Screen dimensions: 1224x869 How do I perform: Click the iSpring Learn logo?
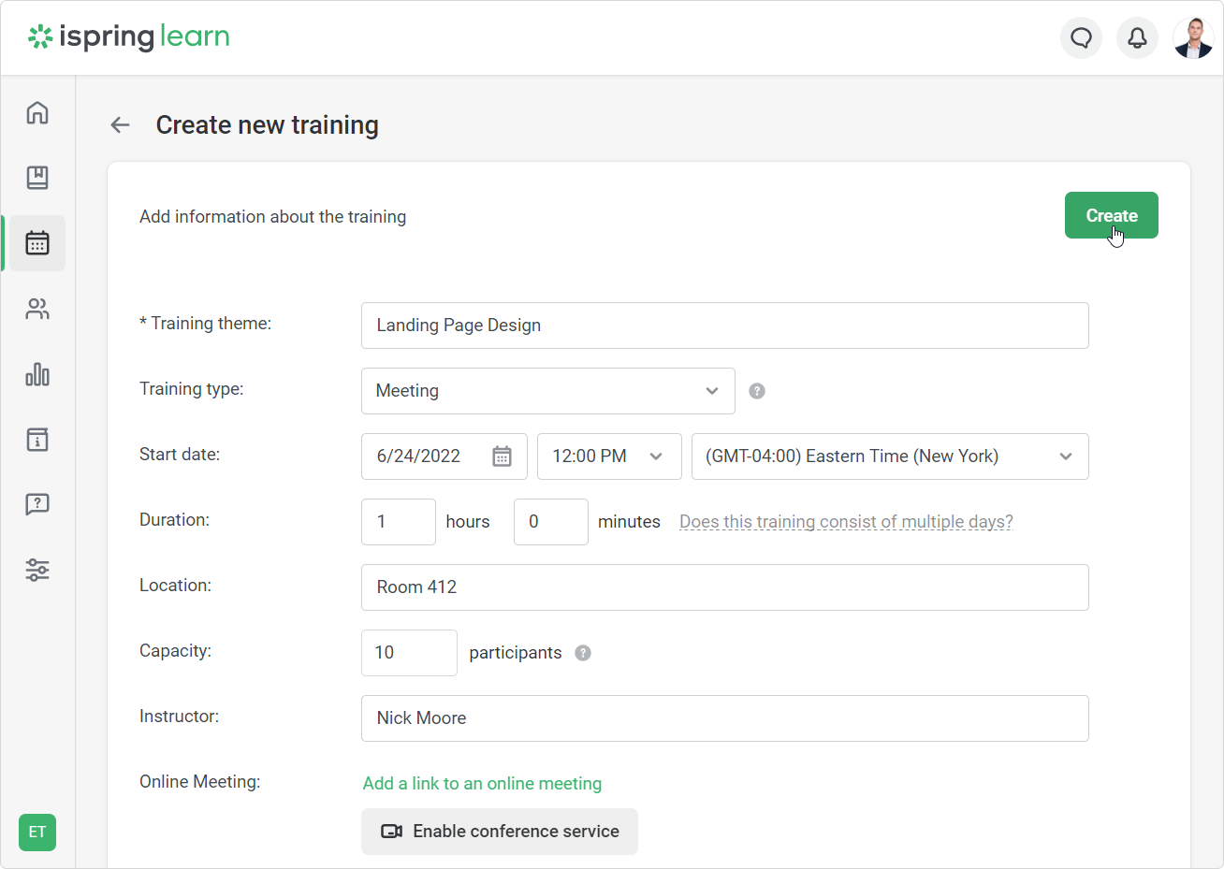coord(128,37)
